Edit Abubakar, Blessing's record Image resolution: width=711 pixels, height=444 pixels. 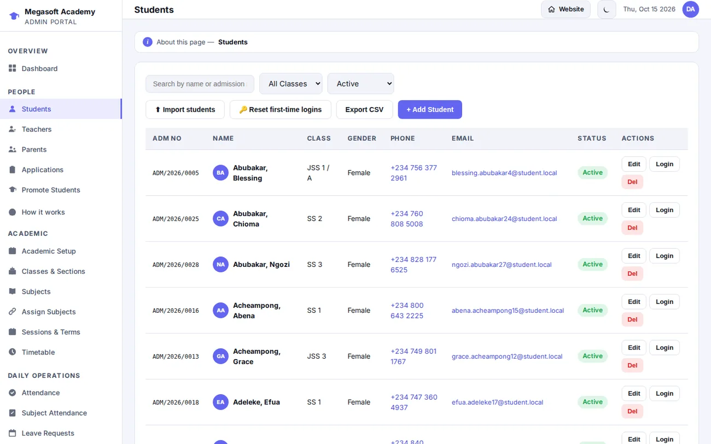(x=634, y=164)
